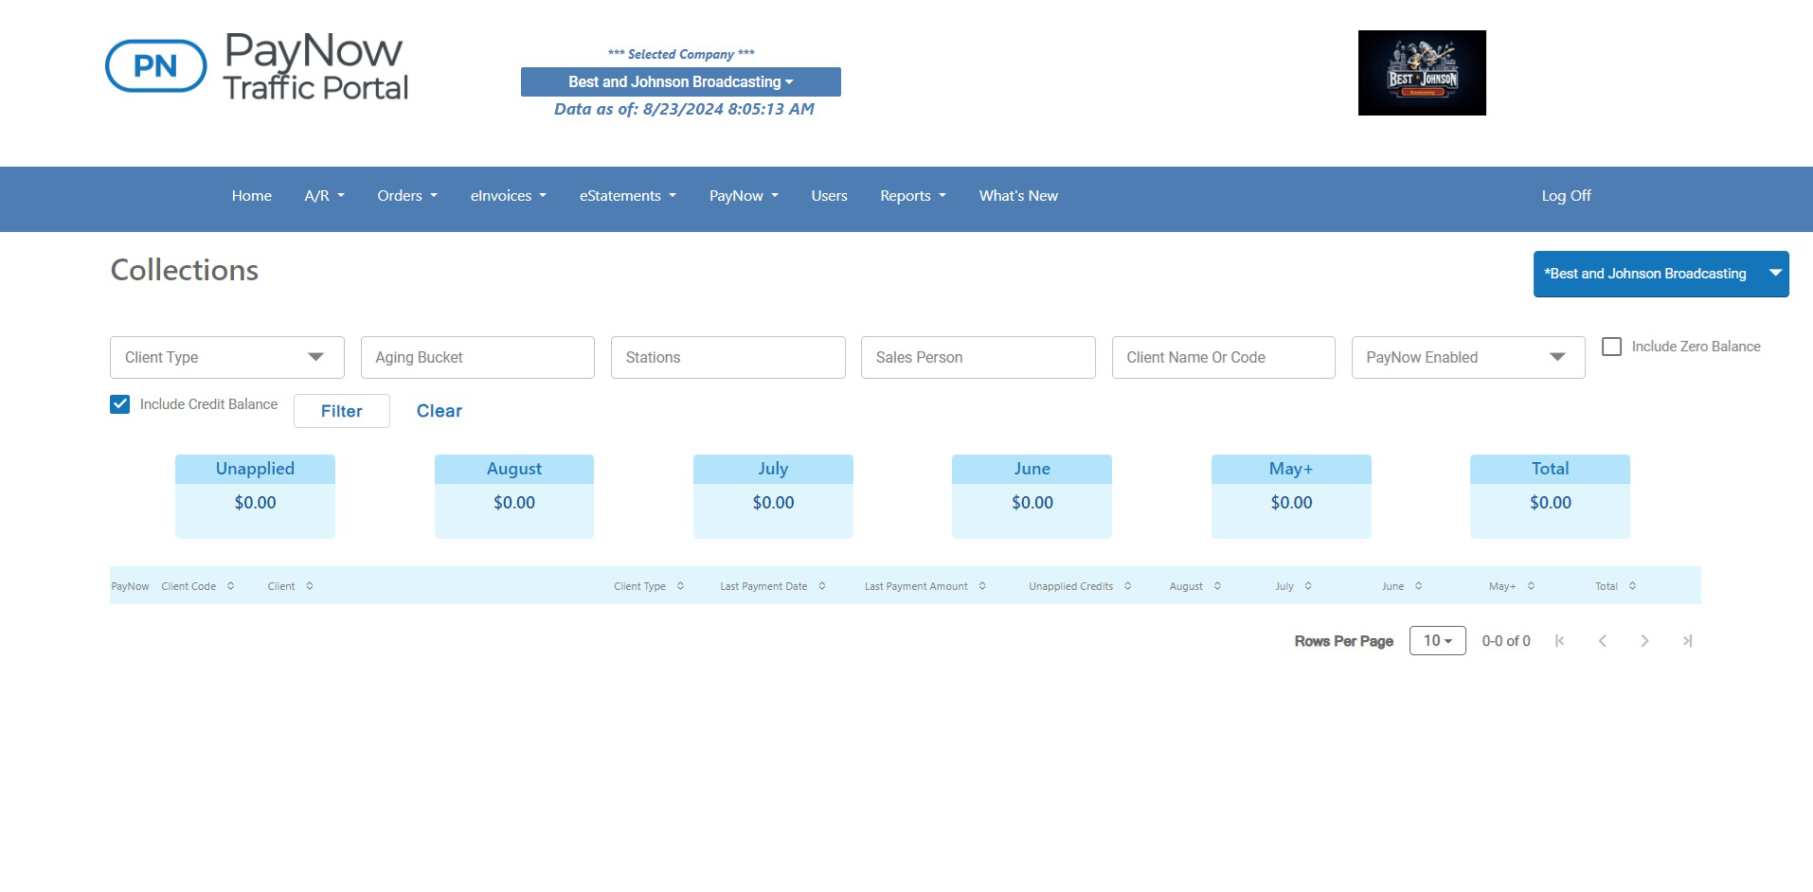The height and width of the screenshot is (892, 1813).
Task: Uncheck Include Credit Balance checkbox
Action: coord(119,404)
